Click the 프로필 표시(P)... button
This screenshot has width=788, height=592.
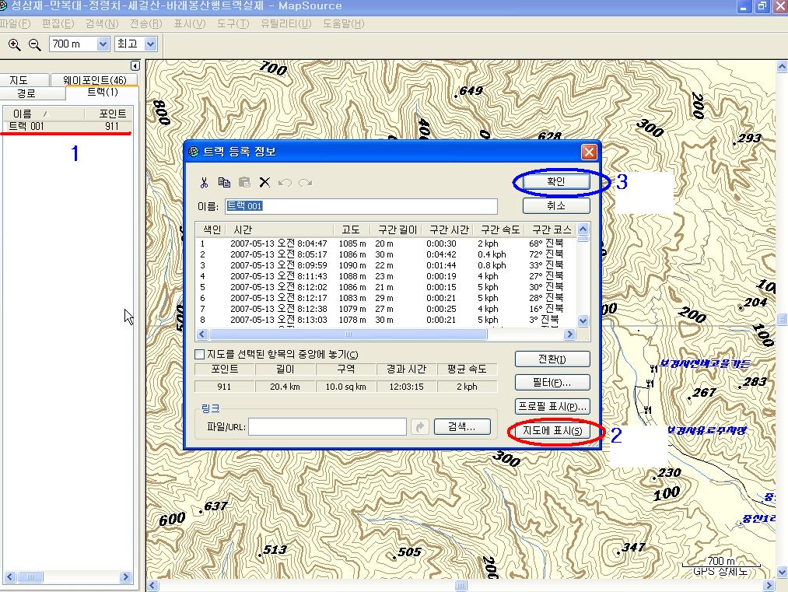(x=552, y=406)
